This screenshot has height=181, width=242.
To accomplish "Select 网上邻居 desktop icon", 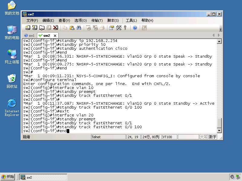I will pos(12,57).
